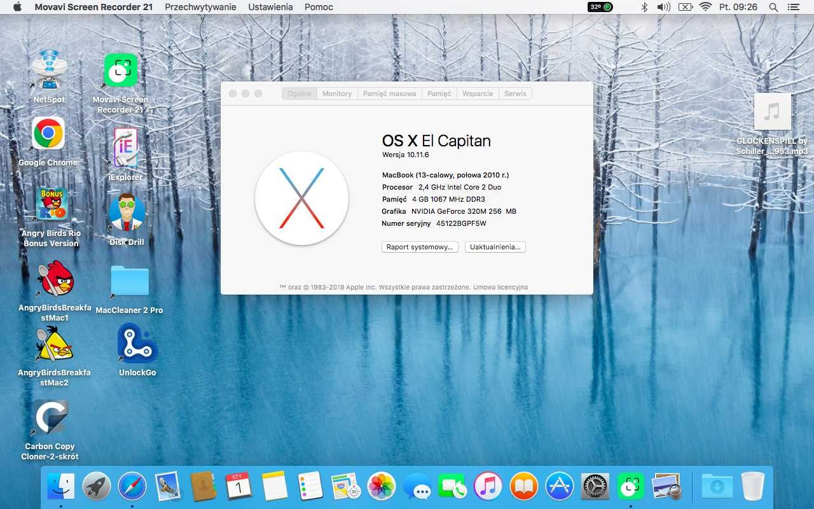The image size is (814, 509).
Task: Open Photos in the Dock
Action: tap(382, 487)
